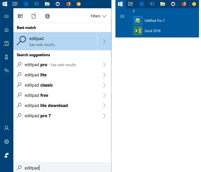This screenshot has width=201, height=172.
Task: Open the collections list icon in the sidebar
Action: pyautogui.click(x=7, y=70)
